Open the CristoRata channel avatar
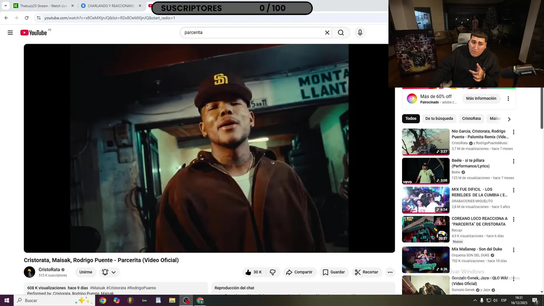This screenshot has width=544, height=306. coord(29,272)
